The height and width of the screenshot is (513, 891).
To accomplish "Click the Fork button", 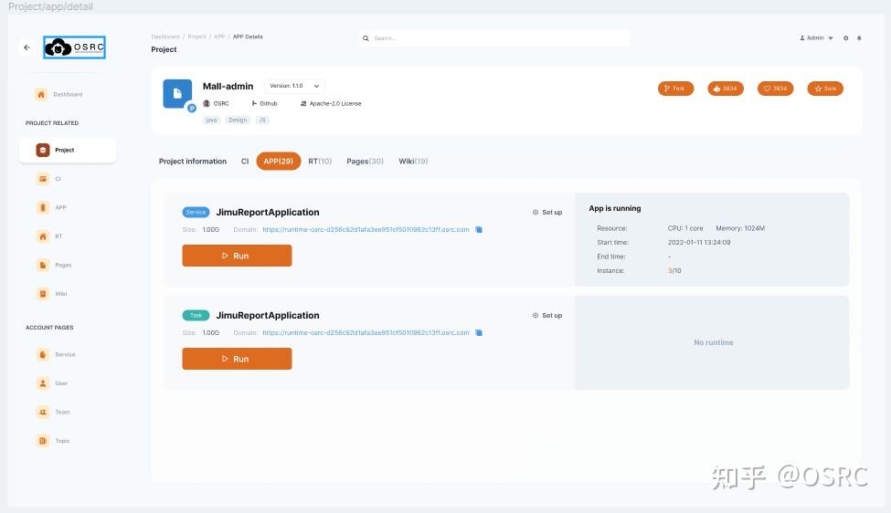I will [x=675, y=89].
